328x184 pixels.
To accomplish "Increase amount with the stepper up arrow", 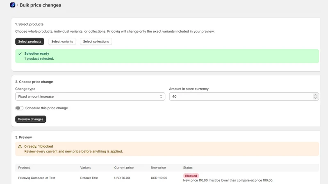I will pos(315,95).
